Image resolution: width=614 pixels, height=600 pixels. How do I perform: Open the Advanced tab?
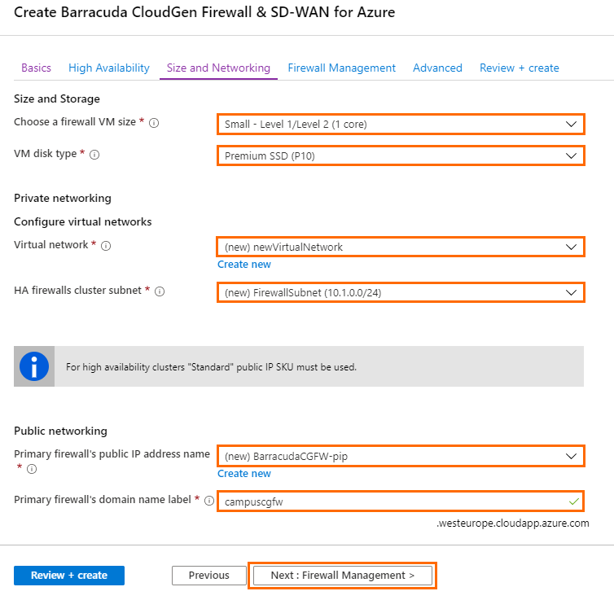[x=437, y=68]
